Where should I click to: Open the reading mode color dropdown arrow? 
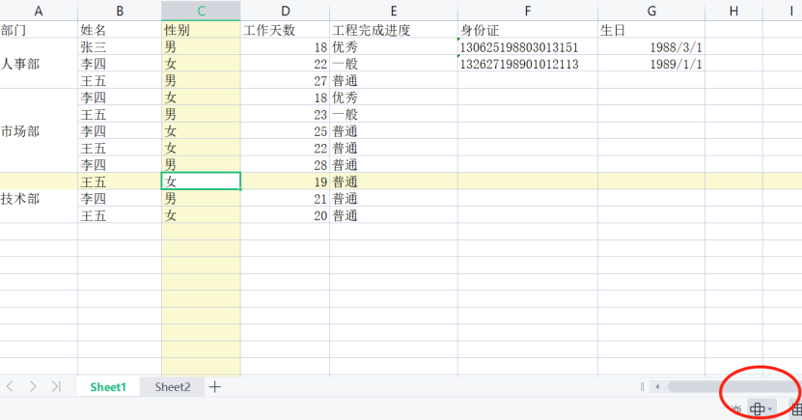point(770,409)
